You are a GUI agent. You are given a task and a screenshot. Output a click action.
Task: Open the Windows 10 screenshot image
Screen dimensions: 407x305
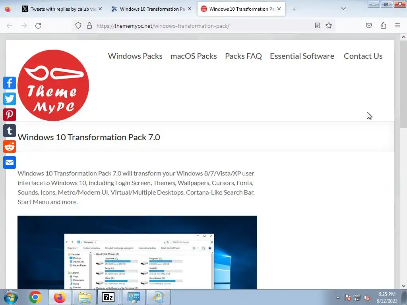tap(137, 252)
